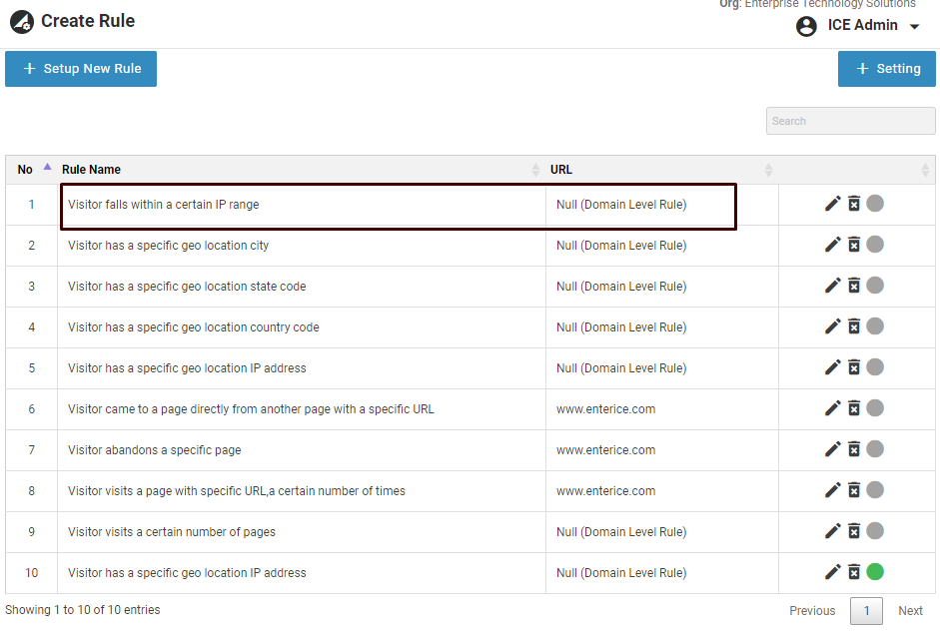Delete rule 10 using the trash icon

[x=854, y=572]
